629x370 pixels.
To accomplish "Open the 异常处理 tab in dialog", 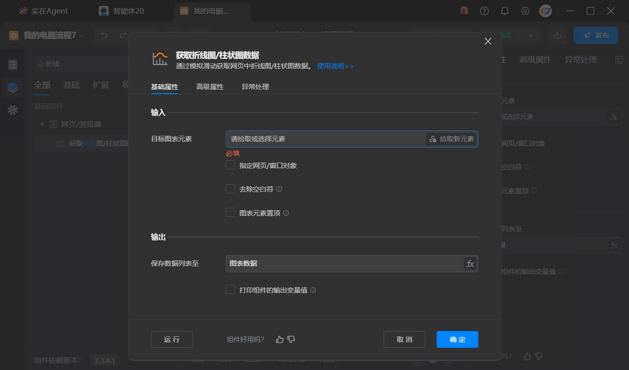I will [255, 86].
